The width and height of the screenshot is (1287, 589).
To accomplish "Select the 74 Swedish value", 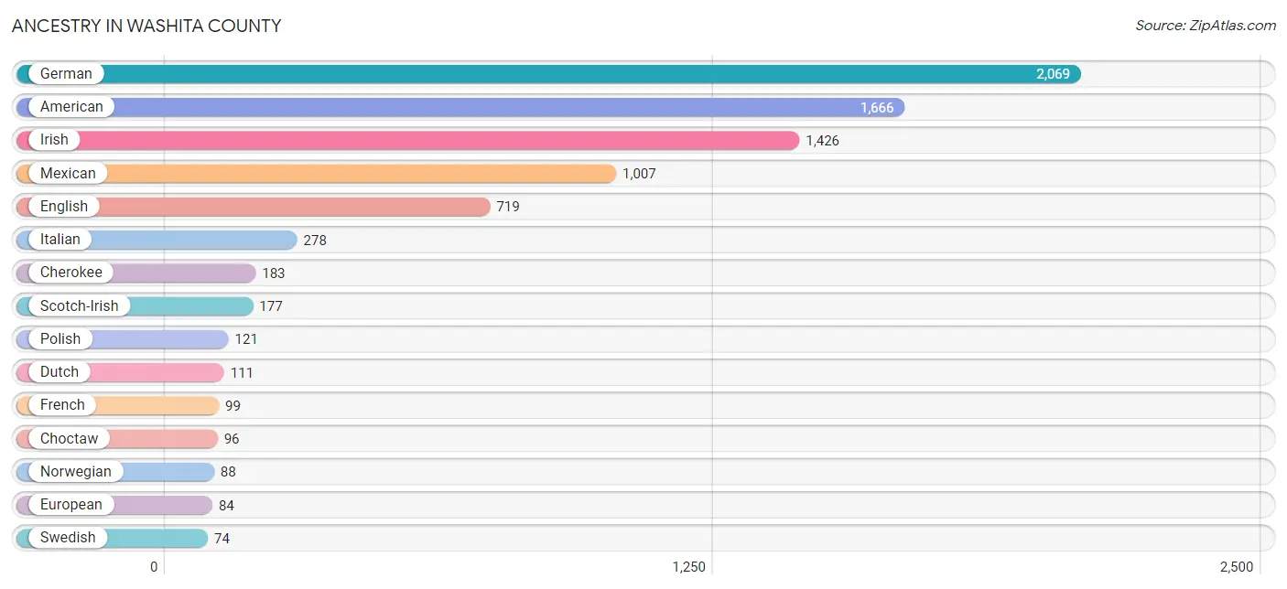I will (222, 539).
